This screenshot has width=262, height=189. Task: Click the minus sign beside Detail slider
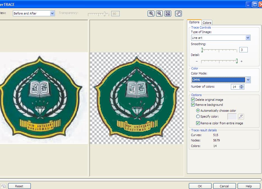click(x=197, y=61)
